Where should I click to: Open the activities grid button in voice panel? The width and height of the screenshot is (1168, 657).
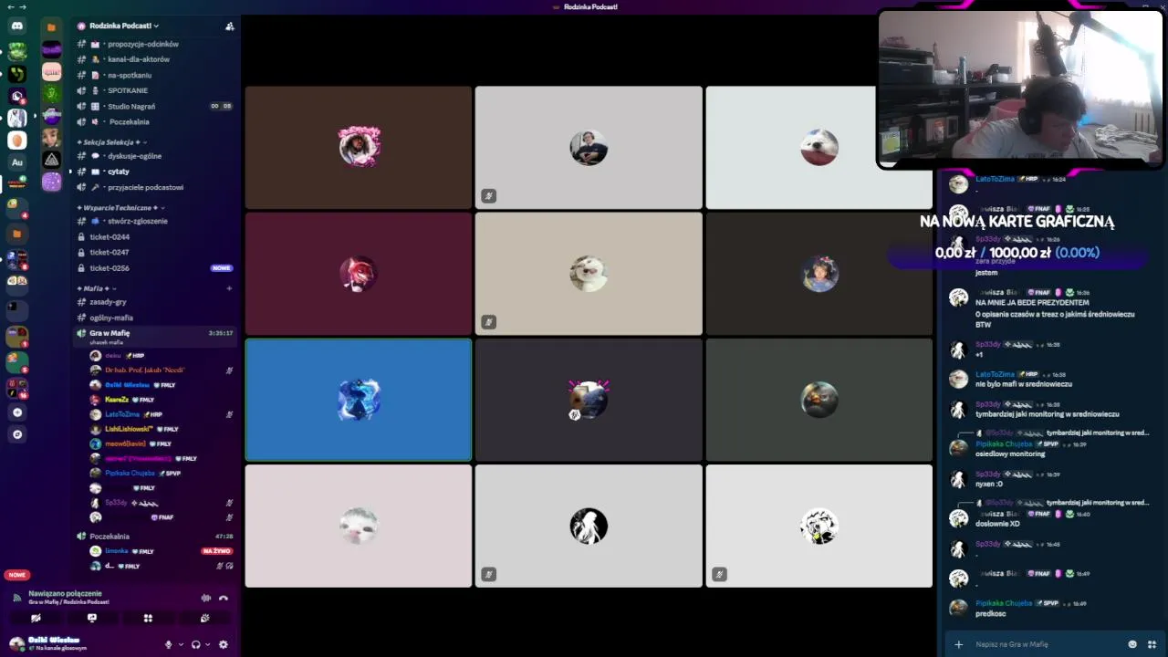[148, 618]
